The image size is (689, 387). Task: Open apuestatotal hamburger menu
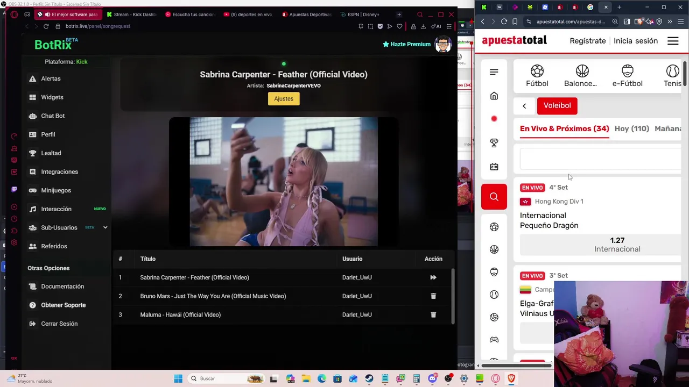pyautogui.click(x=673, y=41)
